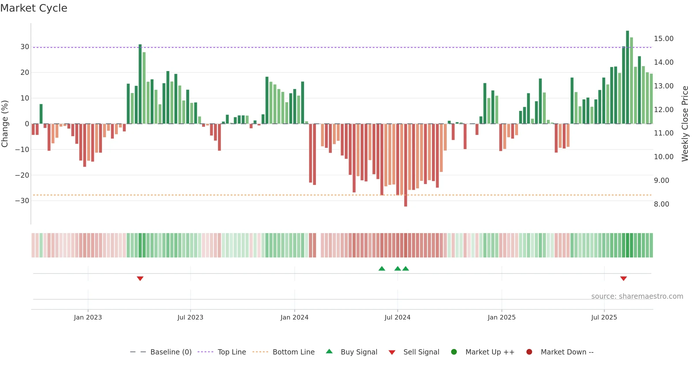Select the sell signal marker in spring 2023
The height and width of the screenshot is (390, 693).
click(140, 278)
